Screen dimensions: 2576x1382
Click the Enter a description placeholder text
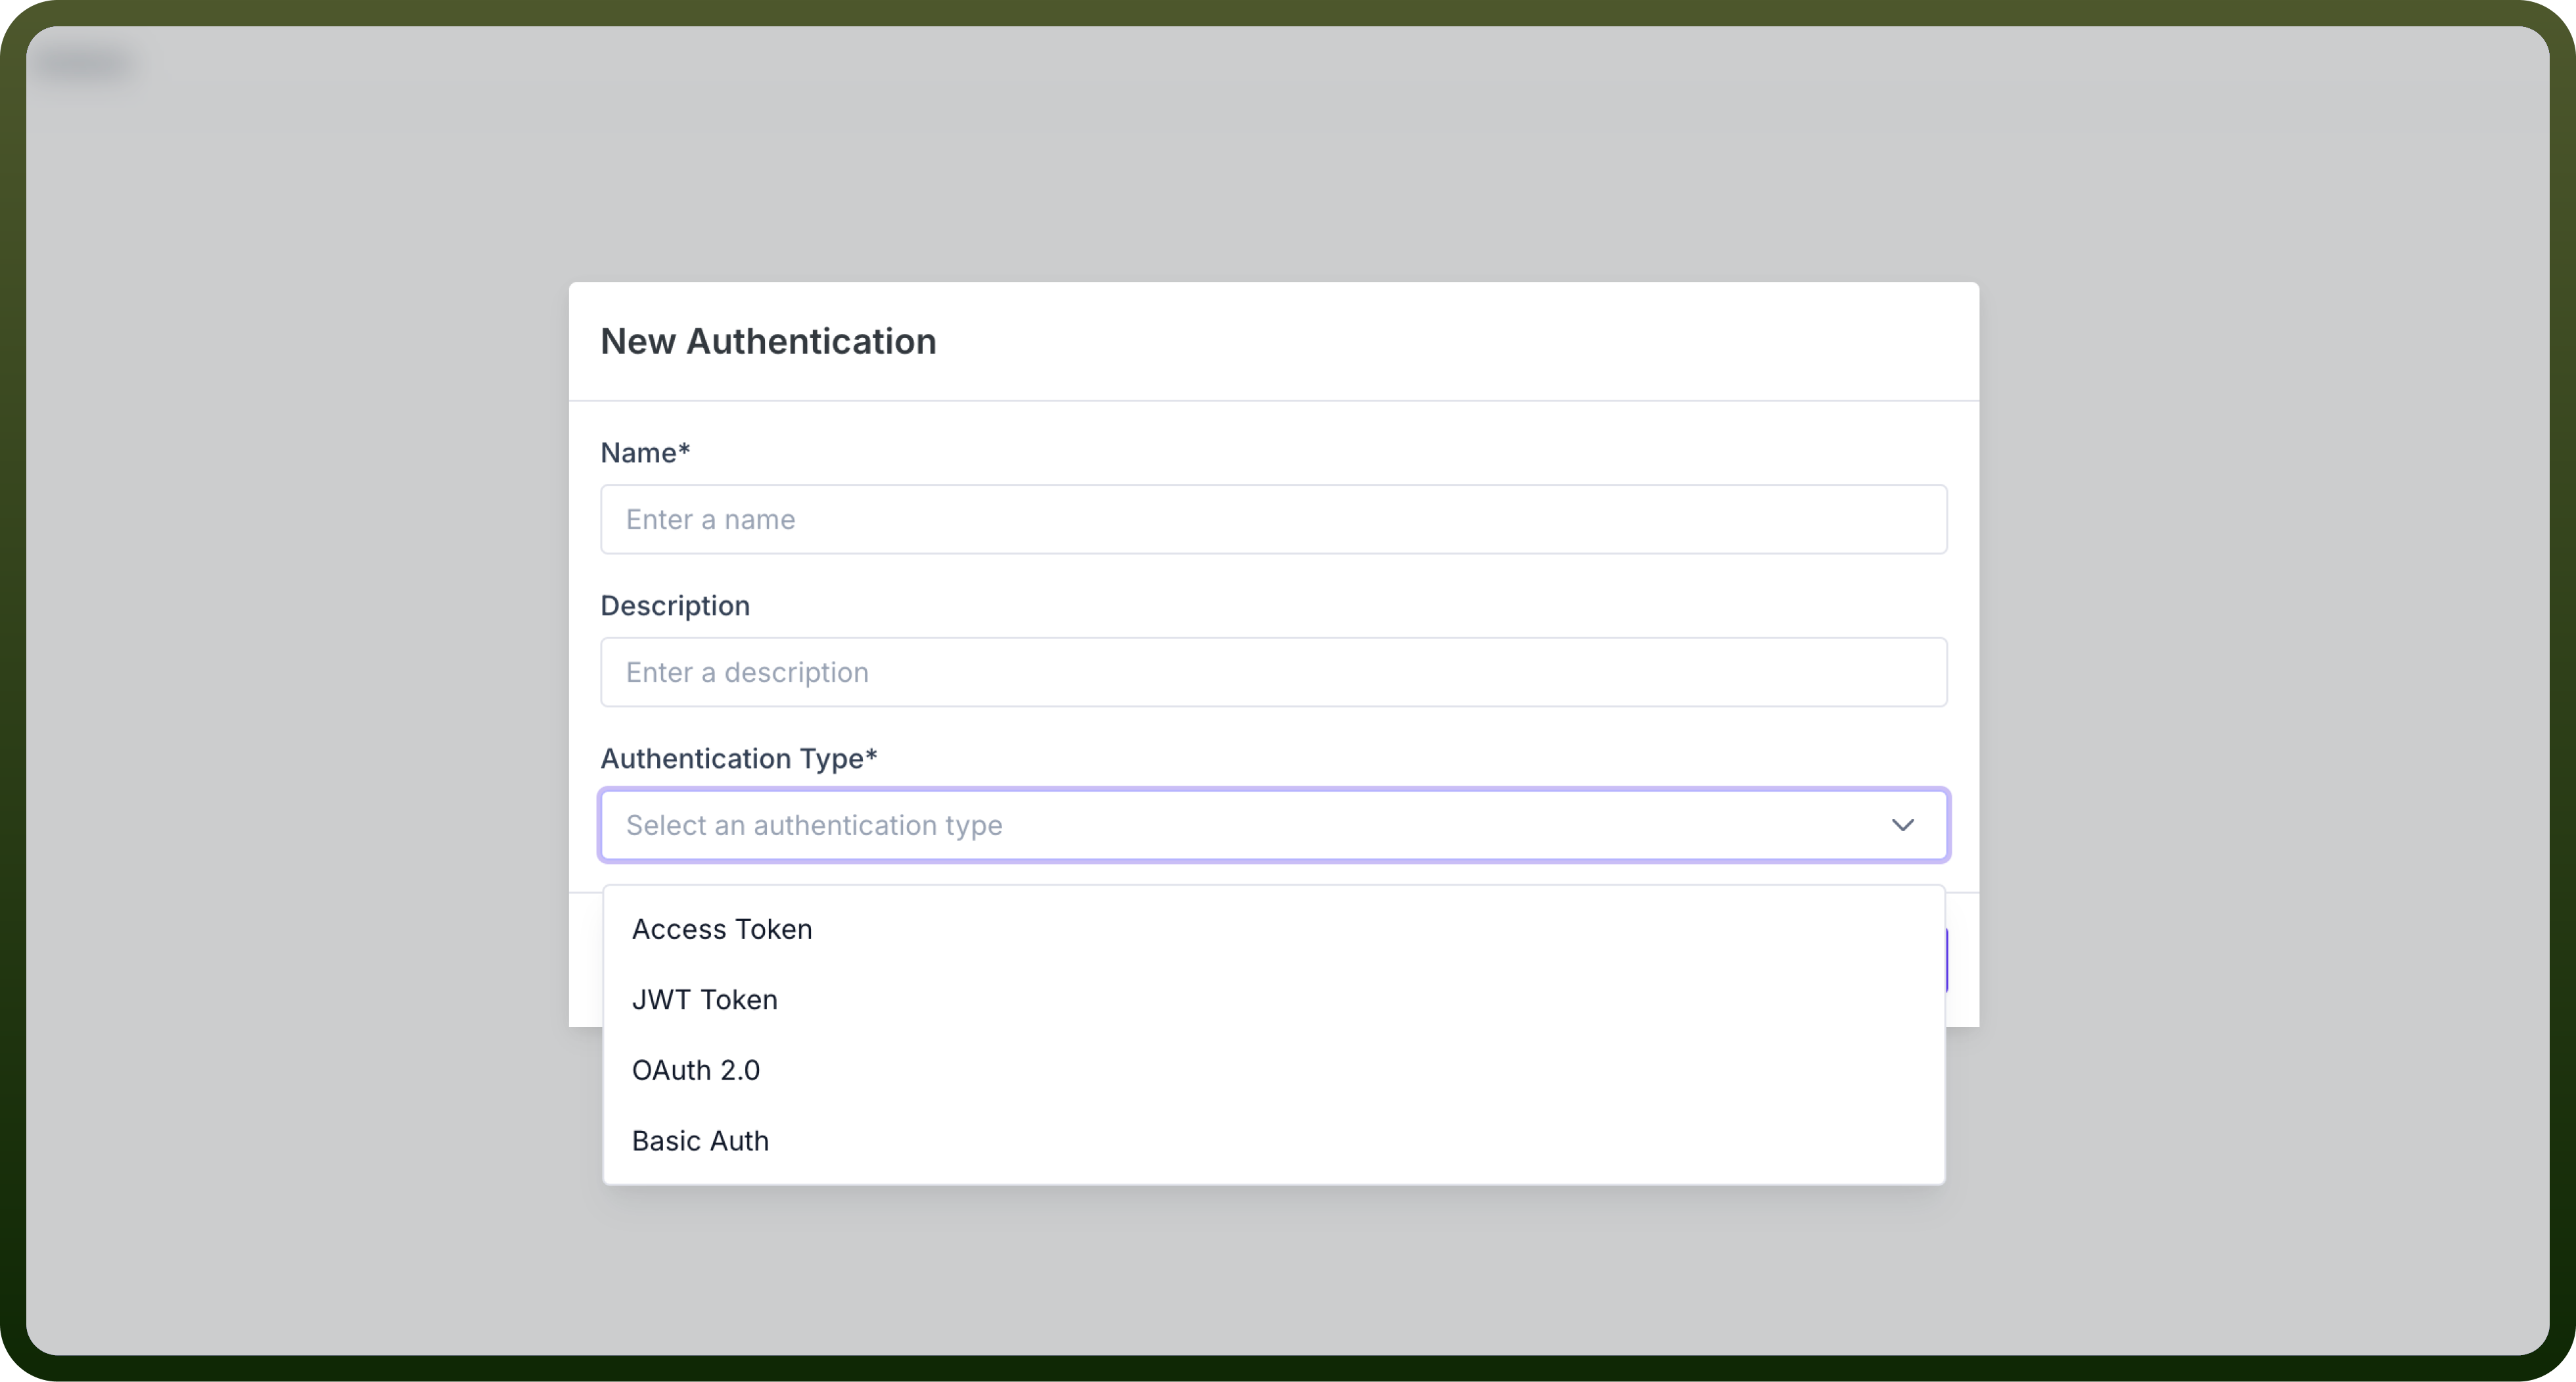click(x=747, y=673)
